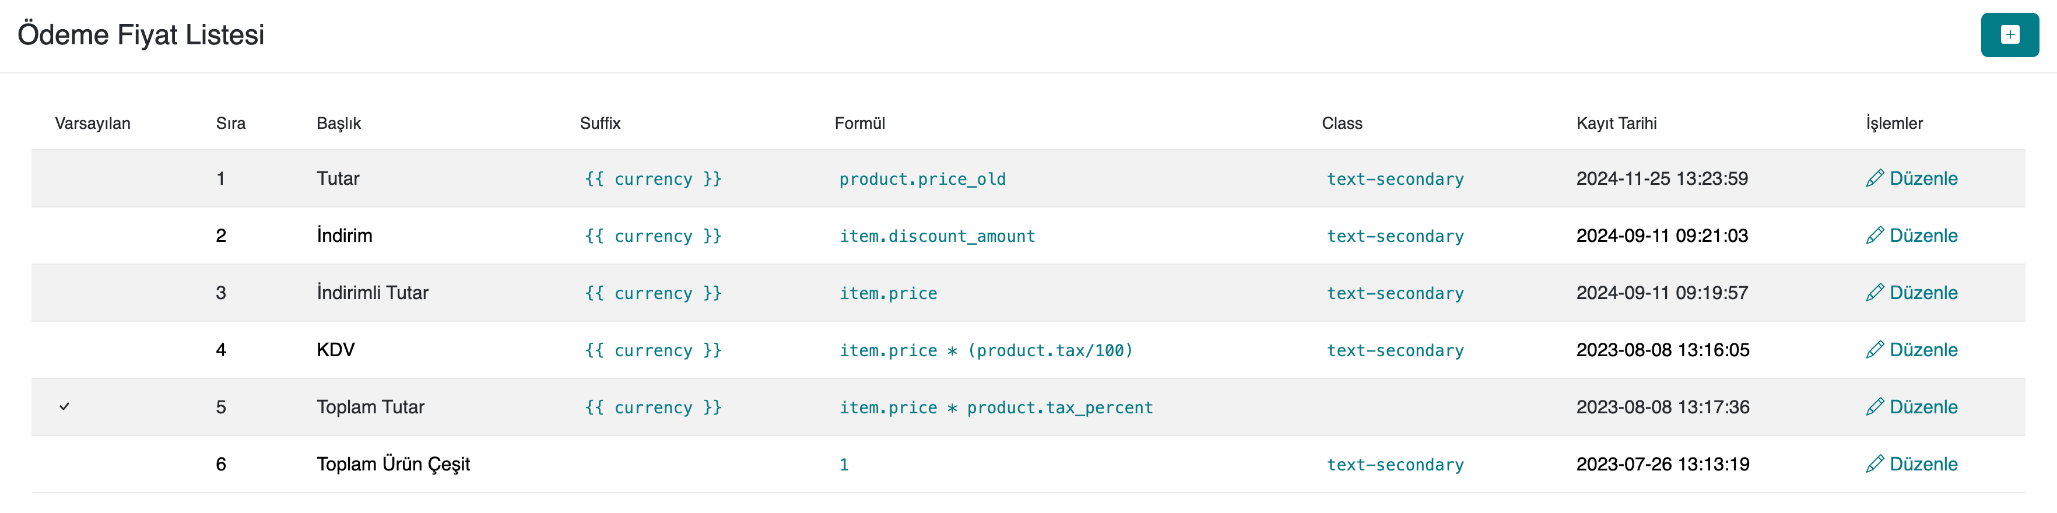The height and width of the screenshot is (513, 2057).
Task: Click the item.price * product.tax_percent formula
Action: 996,407
